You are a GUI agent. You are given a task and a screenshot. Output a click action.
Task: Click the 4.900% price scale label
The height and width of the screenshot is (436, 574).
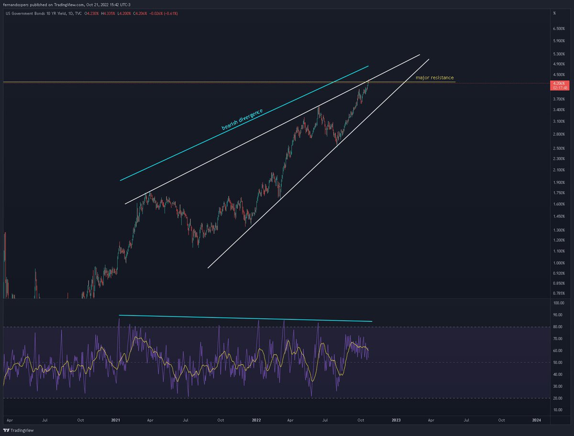tap(559, 64)
